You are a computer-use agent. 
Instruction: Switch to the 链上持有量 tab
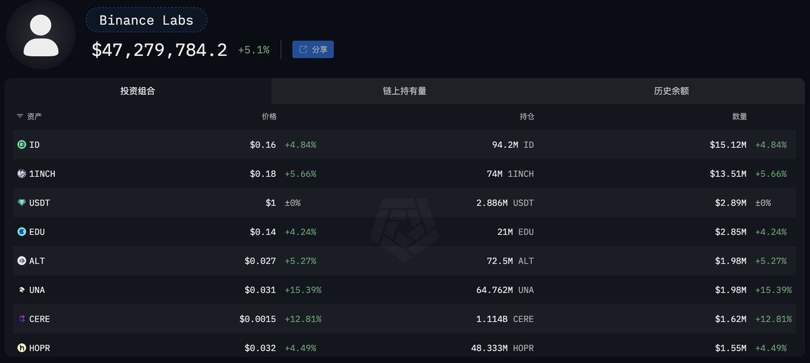404,90
